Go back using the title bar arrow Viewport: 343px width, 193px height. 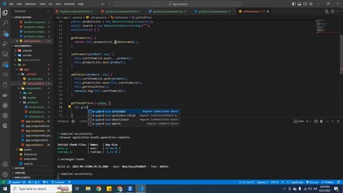coord(103,4)
